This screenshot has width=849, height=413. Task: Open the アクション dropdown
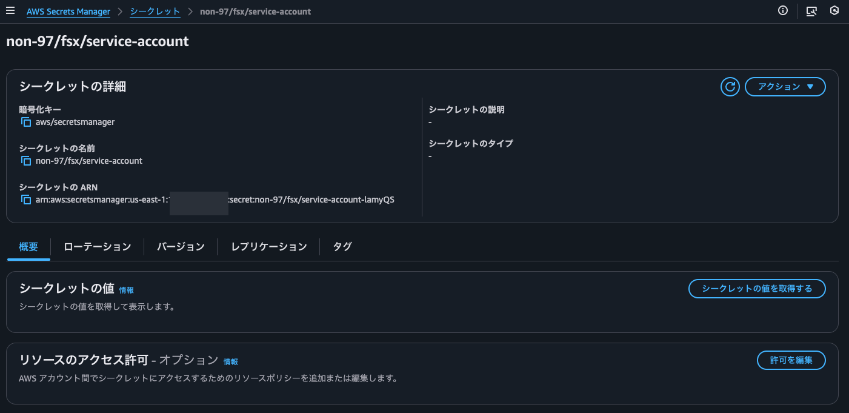785,87
